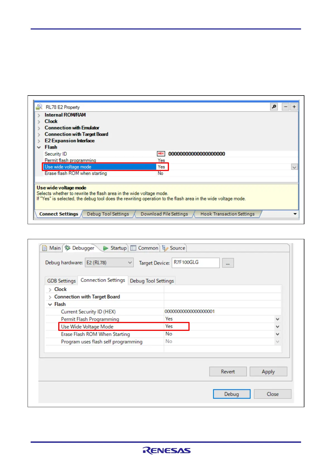Switch to Connection Settings tab
The width and height of the screenshot is (332, 469).
(103, 280)
